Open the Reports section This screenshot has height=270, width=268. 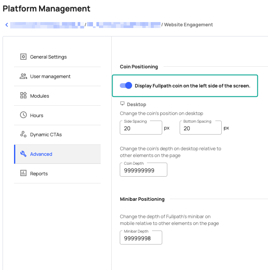[39, 174]
